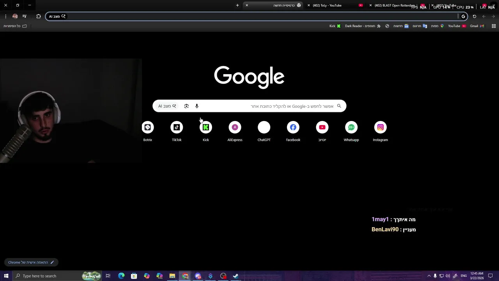The width and height of the screenshot is (499, 281).
Task: Open Steam from taskbar
Action: (236, 276)
